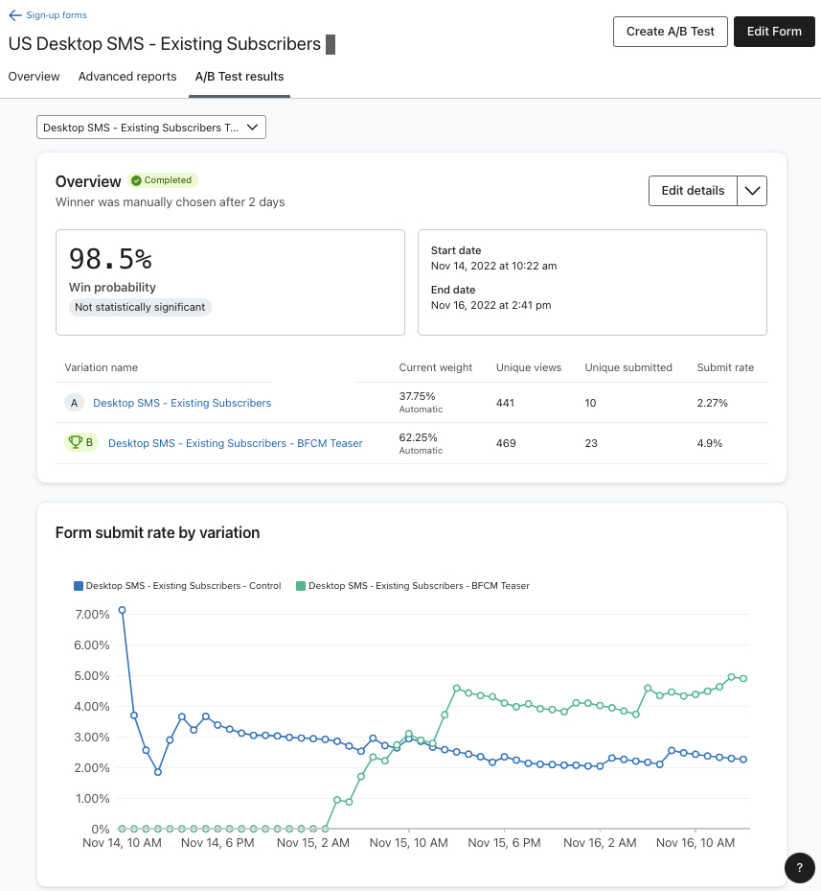
Task: Open the BFCM Teaser variation link
Action: tap(235, 442)
